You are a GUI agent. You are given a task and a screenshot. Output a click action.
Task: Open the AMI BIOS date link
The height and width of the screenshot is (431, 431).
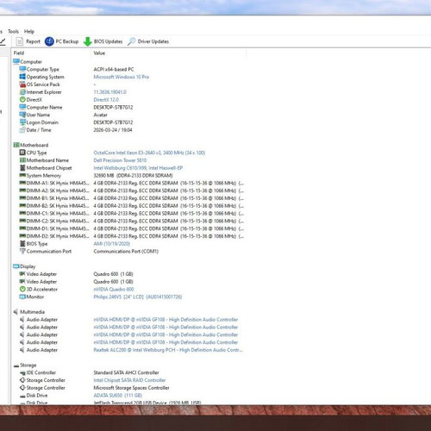tap(111, 244)
